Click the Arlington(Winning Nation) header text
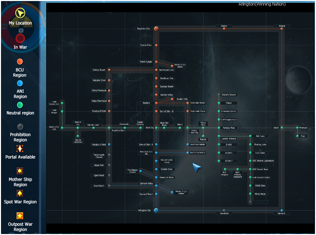 click(262, 4)
